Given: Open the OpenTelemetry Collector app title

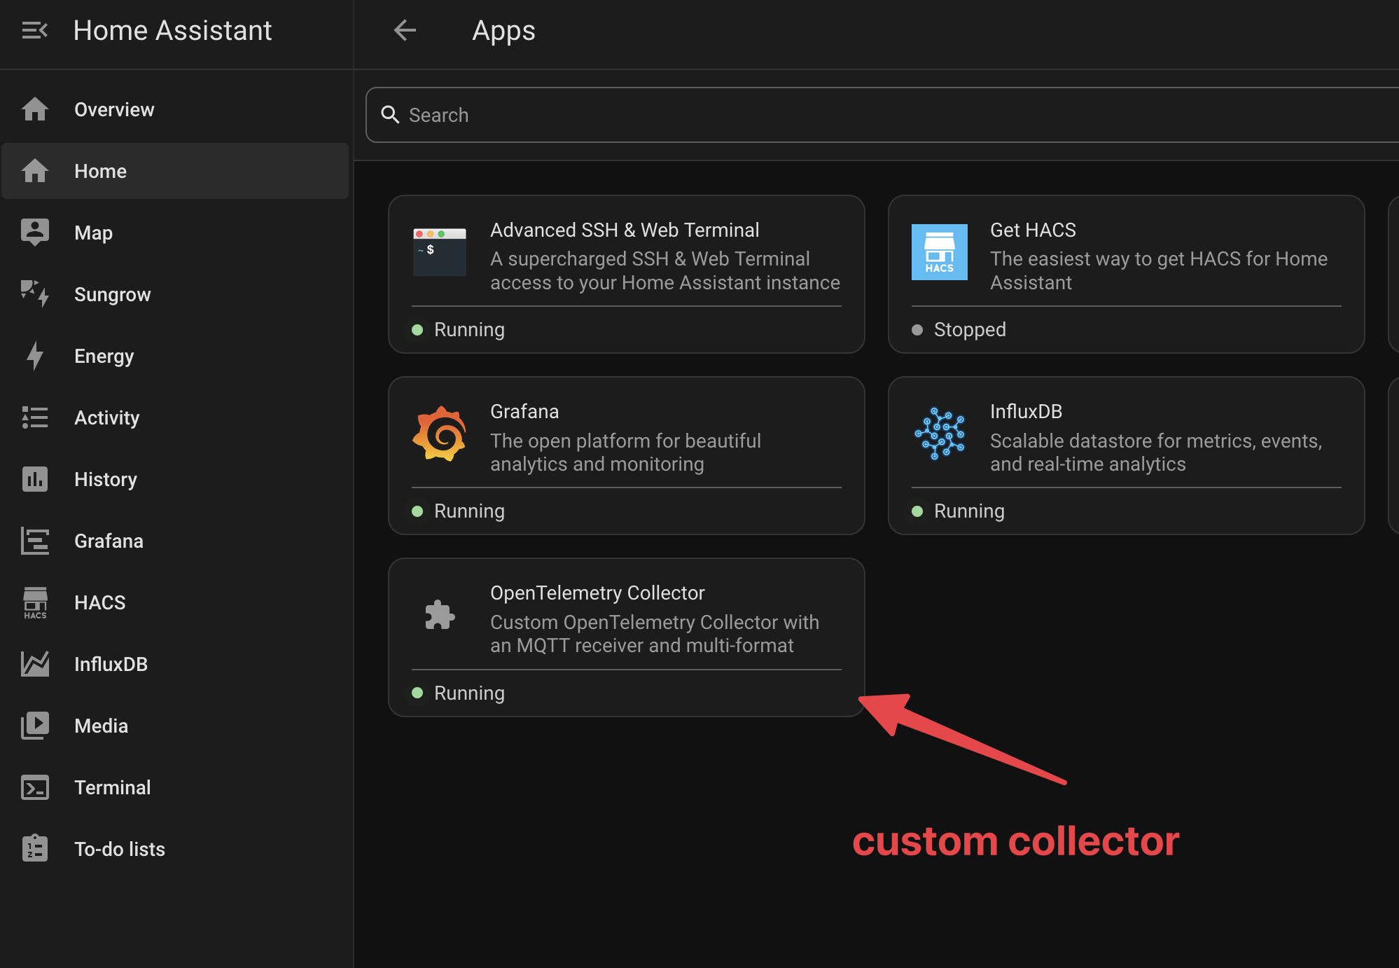Looking at the screenshot, I should 597,593.
